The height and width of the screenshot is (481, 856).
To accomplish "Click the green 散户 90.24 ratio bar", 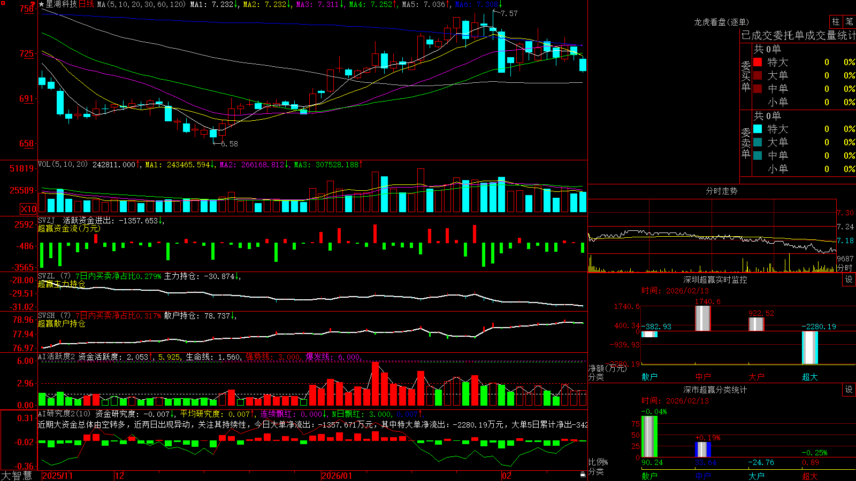I will point(649,436).
